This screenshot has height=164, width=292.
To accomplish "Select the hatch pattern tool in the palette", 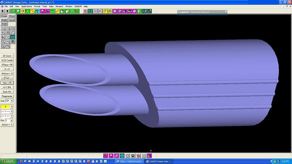I will 13,42.
